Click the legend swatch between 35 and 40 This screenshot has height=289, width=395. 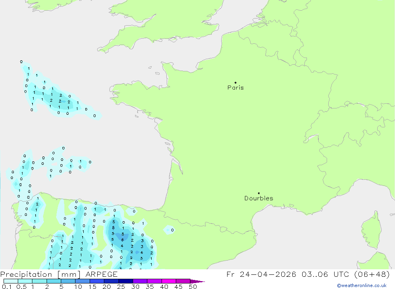(154, 281)
